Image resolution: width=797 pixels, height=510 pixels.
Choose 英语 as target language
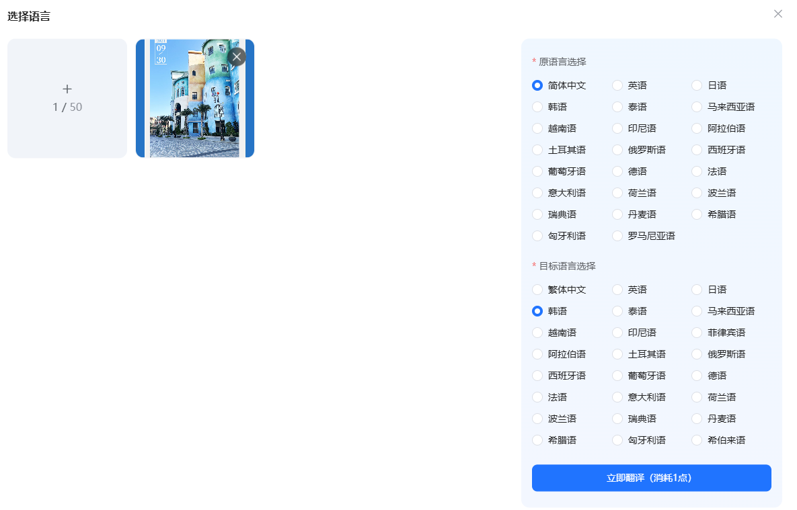(x=617, y=290)
